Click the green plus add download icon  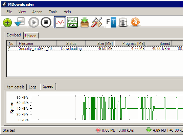point(7,23)
